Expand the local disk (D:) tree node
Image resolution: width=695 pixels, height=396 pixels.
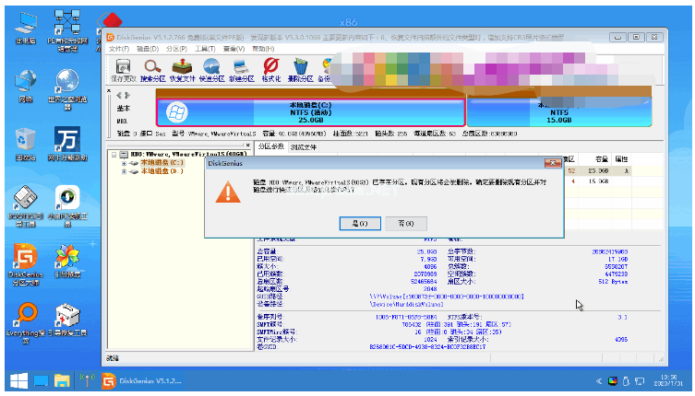click(124, 171)
